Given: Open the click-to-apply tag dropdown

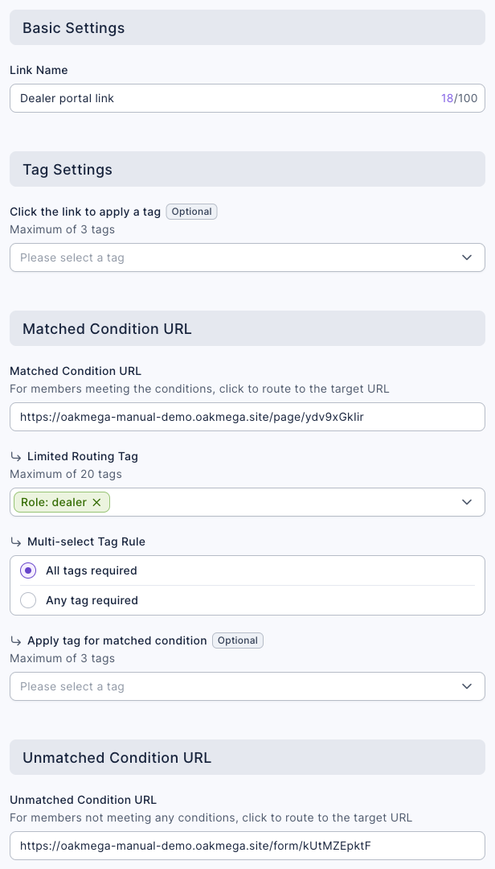Looking at the screenshot, I should click(247, 257).
